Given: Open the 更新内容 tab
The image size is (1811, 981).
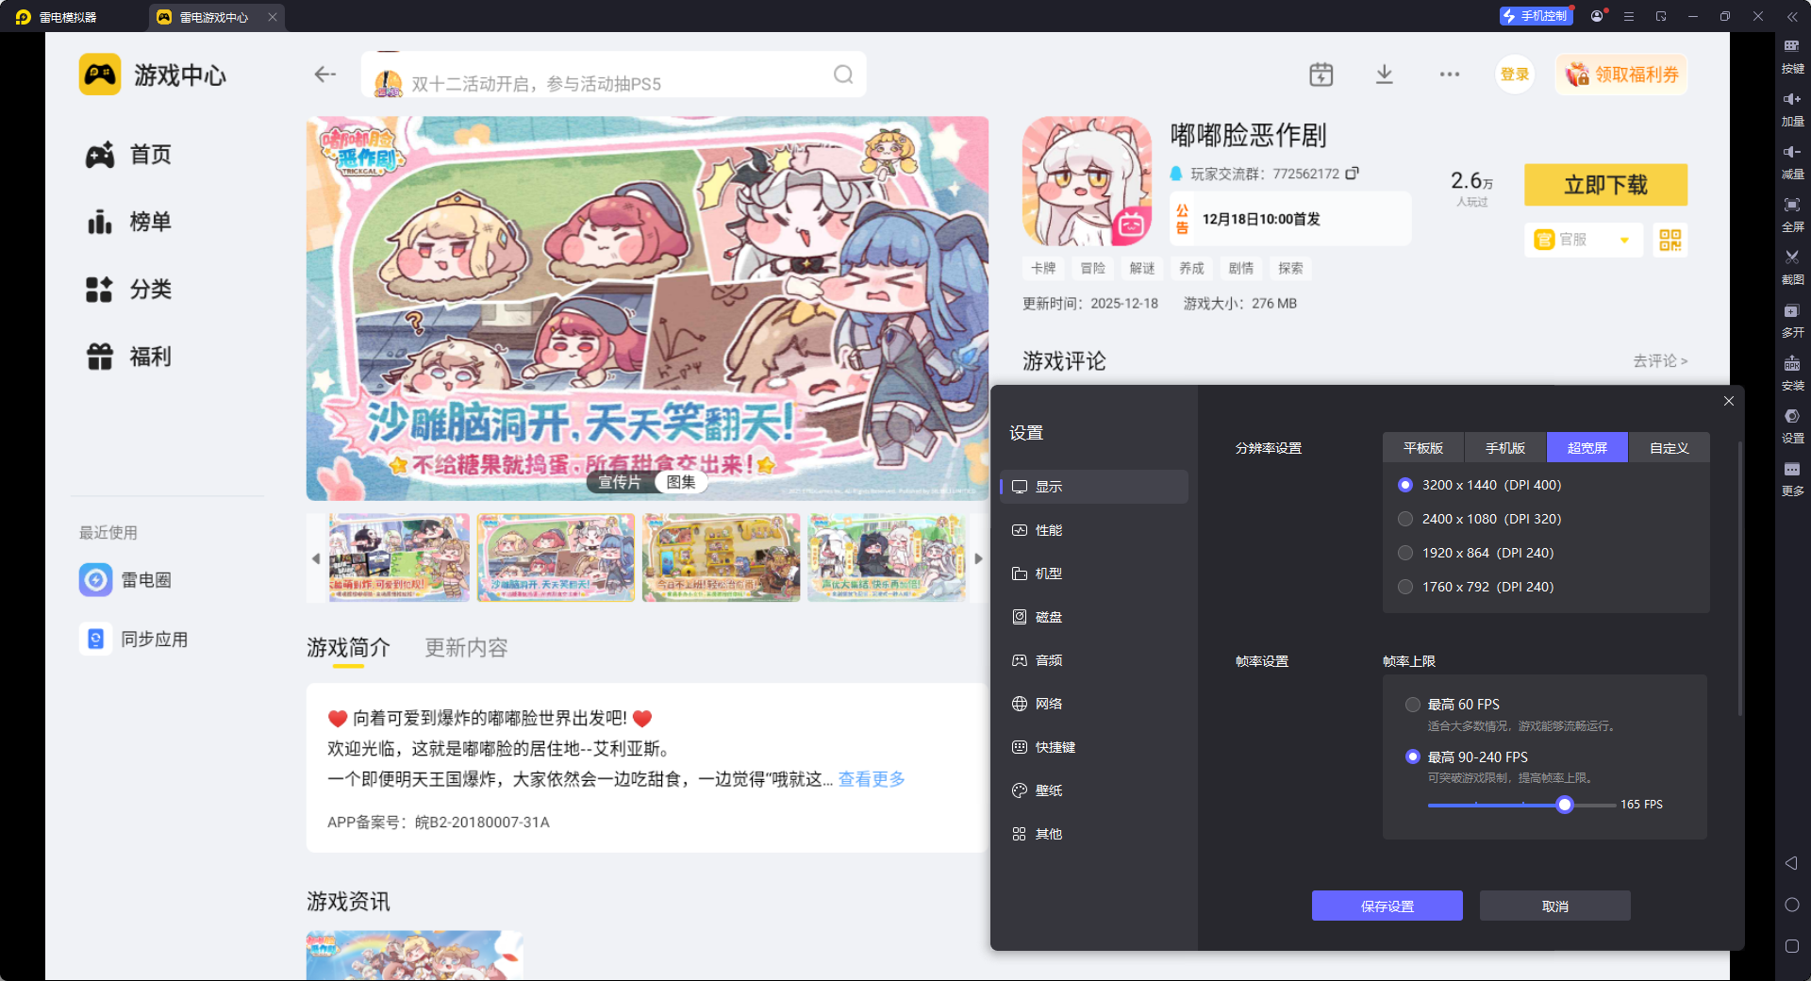Looking at the screenshot, I should (x=465, y=648).
